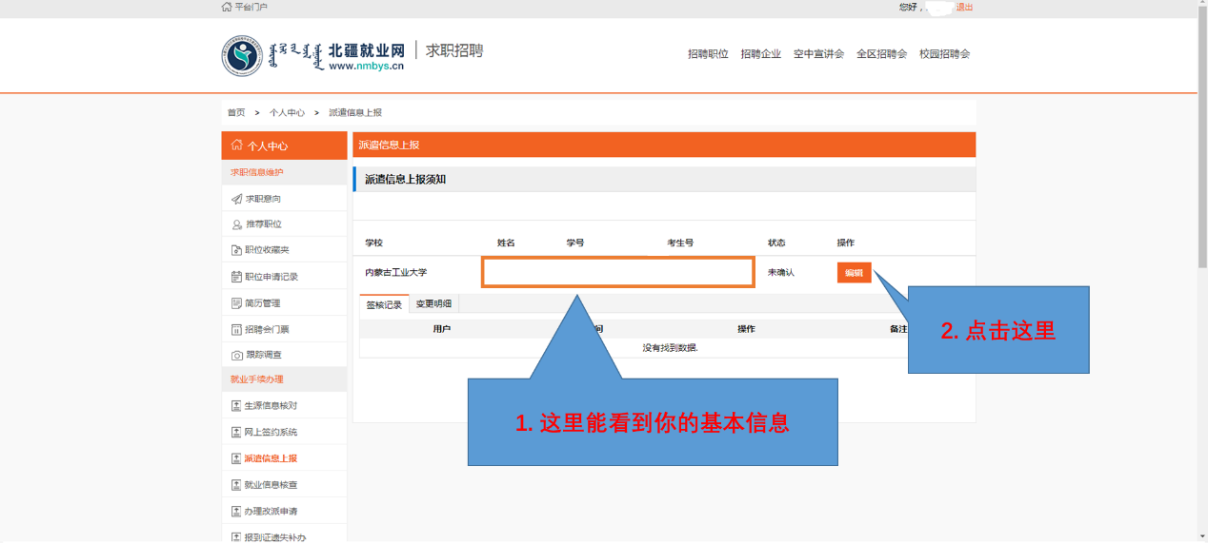Click 首页 in the breadcrumb

tap(235, 112)
